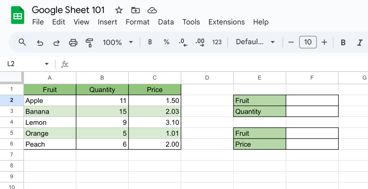The image size is (368, 189).
Task: Open the Extensions menu
Action: point(226,22)
